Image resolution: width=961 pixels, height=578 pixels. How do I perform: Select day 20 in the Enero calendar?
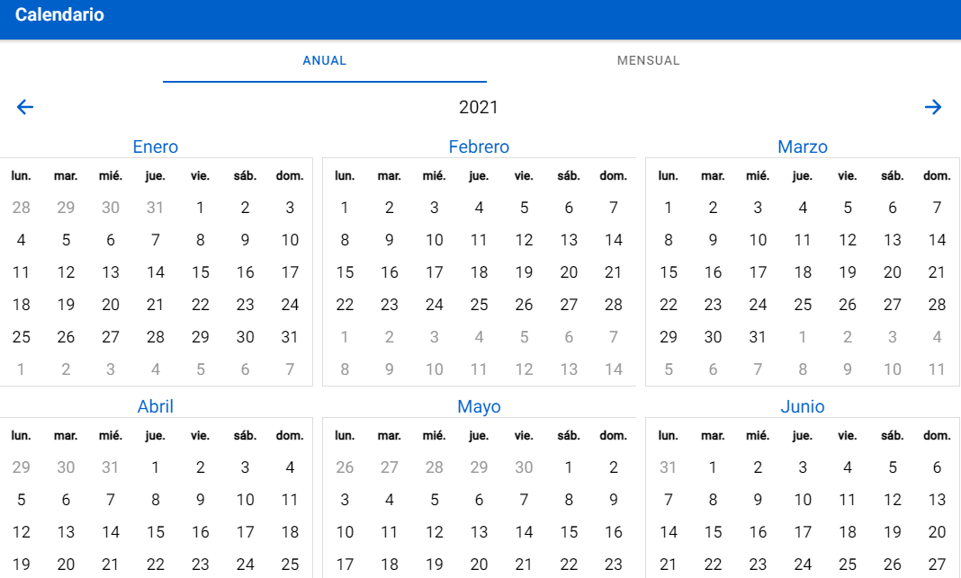[111, 305]
